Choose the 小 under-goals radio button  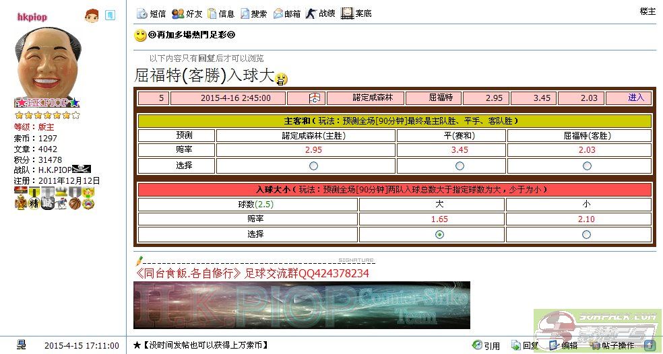(x=586, y=234)
